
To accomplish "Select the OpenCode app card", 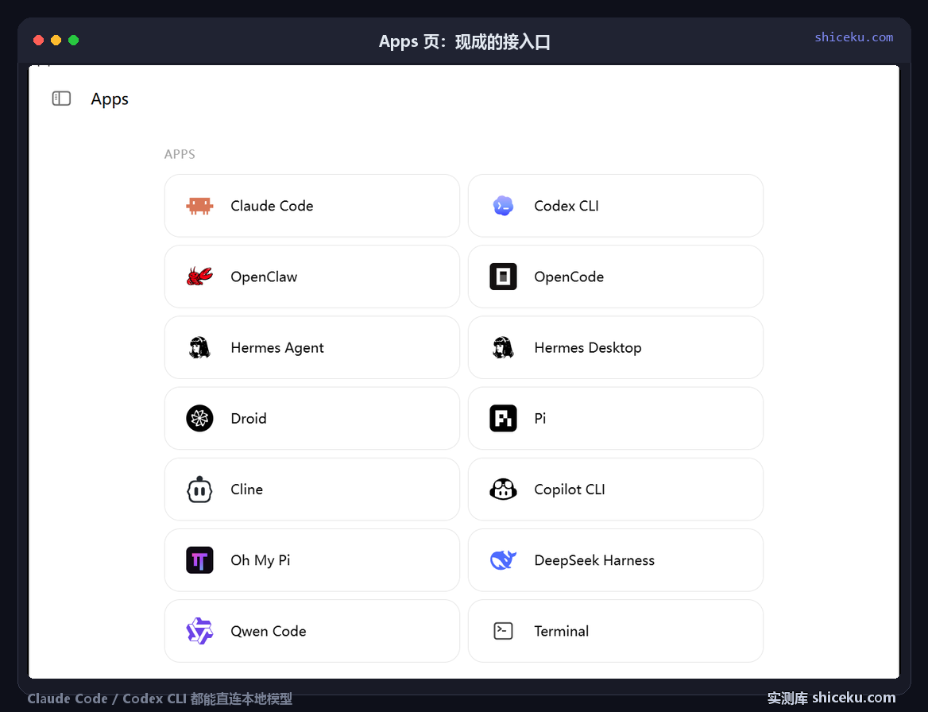I will coord(616,277).
